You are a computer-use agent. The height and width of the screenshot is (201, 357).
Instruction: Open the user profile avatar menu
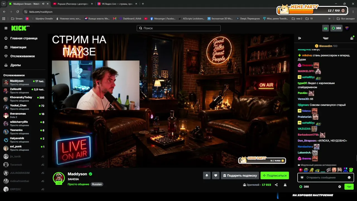click(x=347, y=28)
